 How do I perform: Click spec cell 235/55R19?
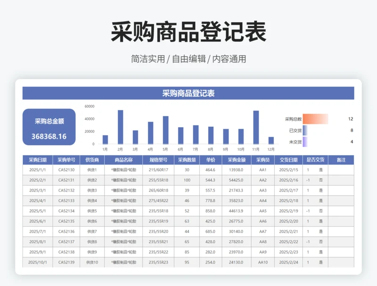click(158, 221)
